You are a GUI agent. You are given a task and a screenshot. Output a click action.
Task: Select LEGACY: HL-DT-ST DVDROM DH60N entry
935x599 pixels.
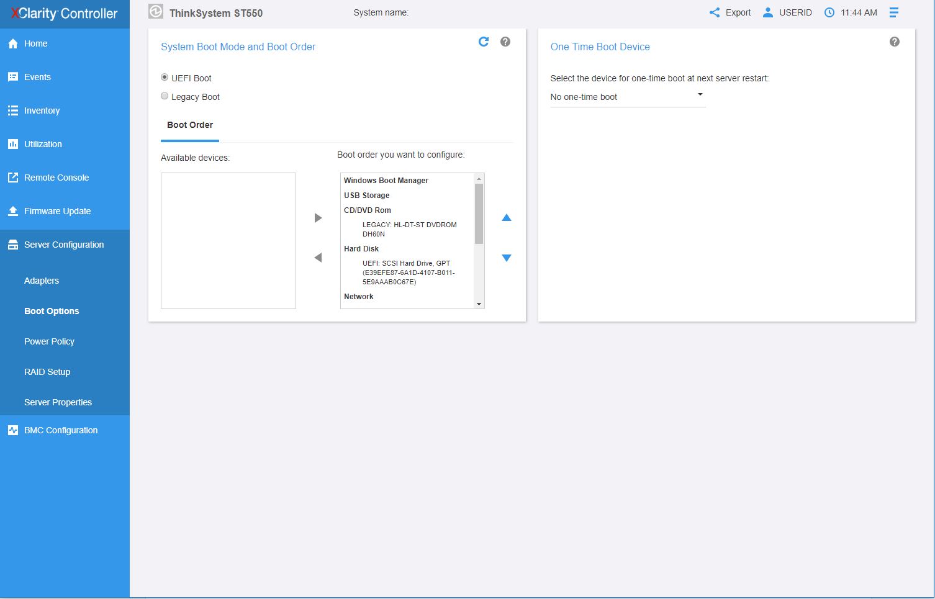coord(409,230)
